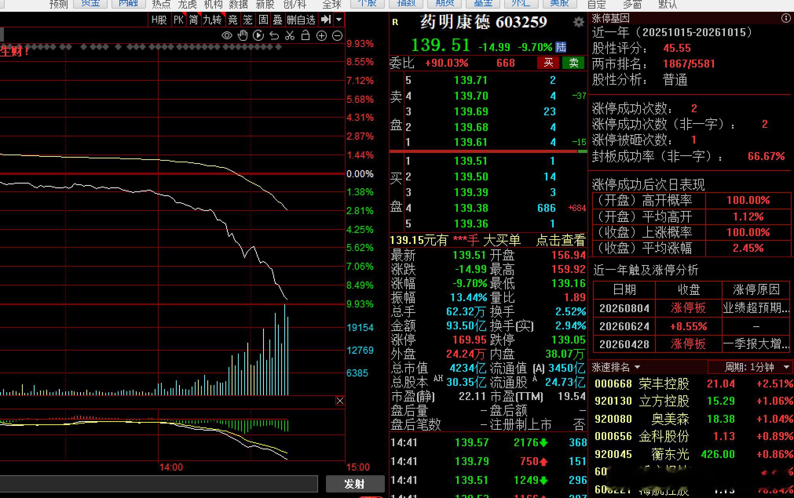Expand the chart toolbar dropdown arrow
The height and width of the screenshot is (498, 794).
click(339, 19)
